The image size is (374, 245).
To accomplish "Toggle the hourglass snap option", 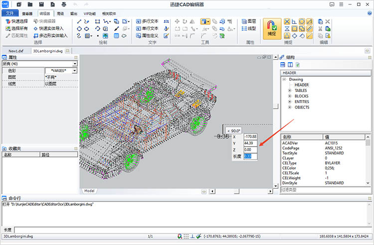I will tap(287, 29).
